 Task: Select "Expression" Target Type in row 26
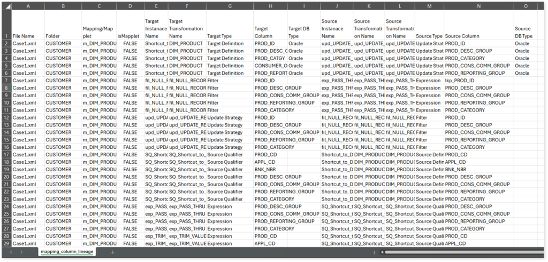pos(230,221)
